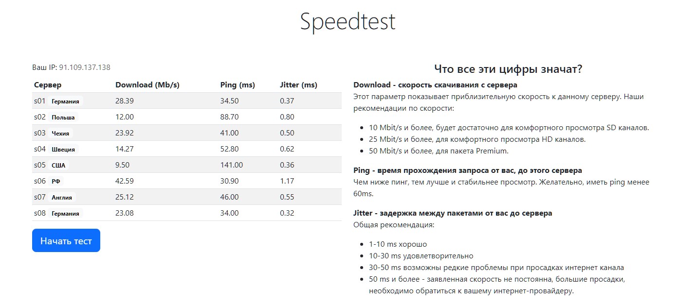The height and width of the screenshot is (304, 680).
Task: Click the download value 42.59 for s06
Action: 125,181
